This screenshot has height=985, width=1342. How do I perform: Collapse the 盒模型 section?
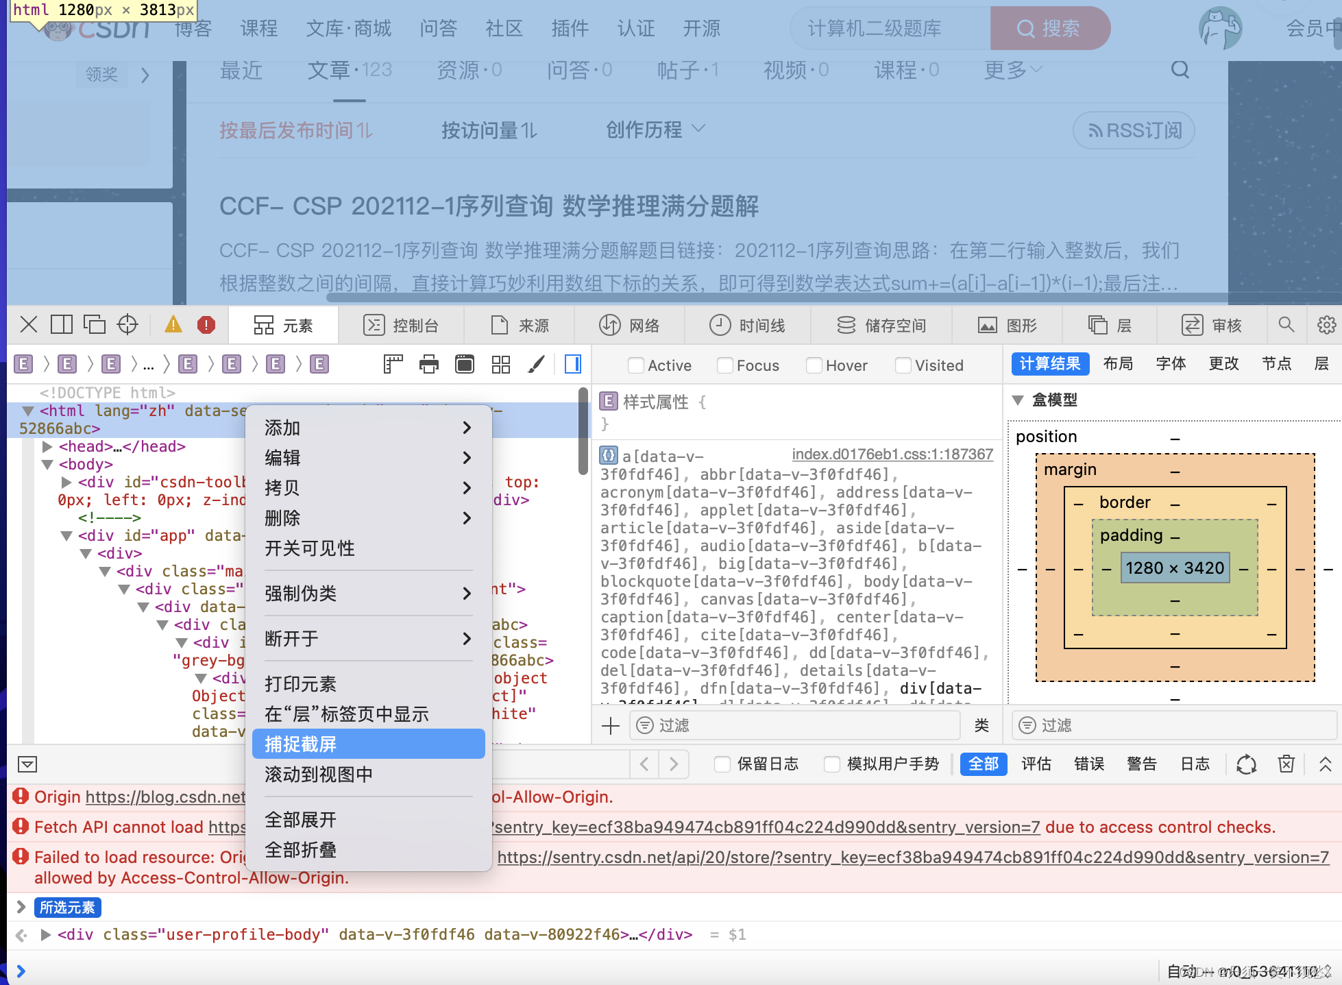pos(1018,400)
